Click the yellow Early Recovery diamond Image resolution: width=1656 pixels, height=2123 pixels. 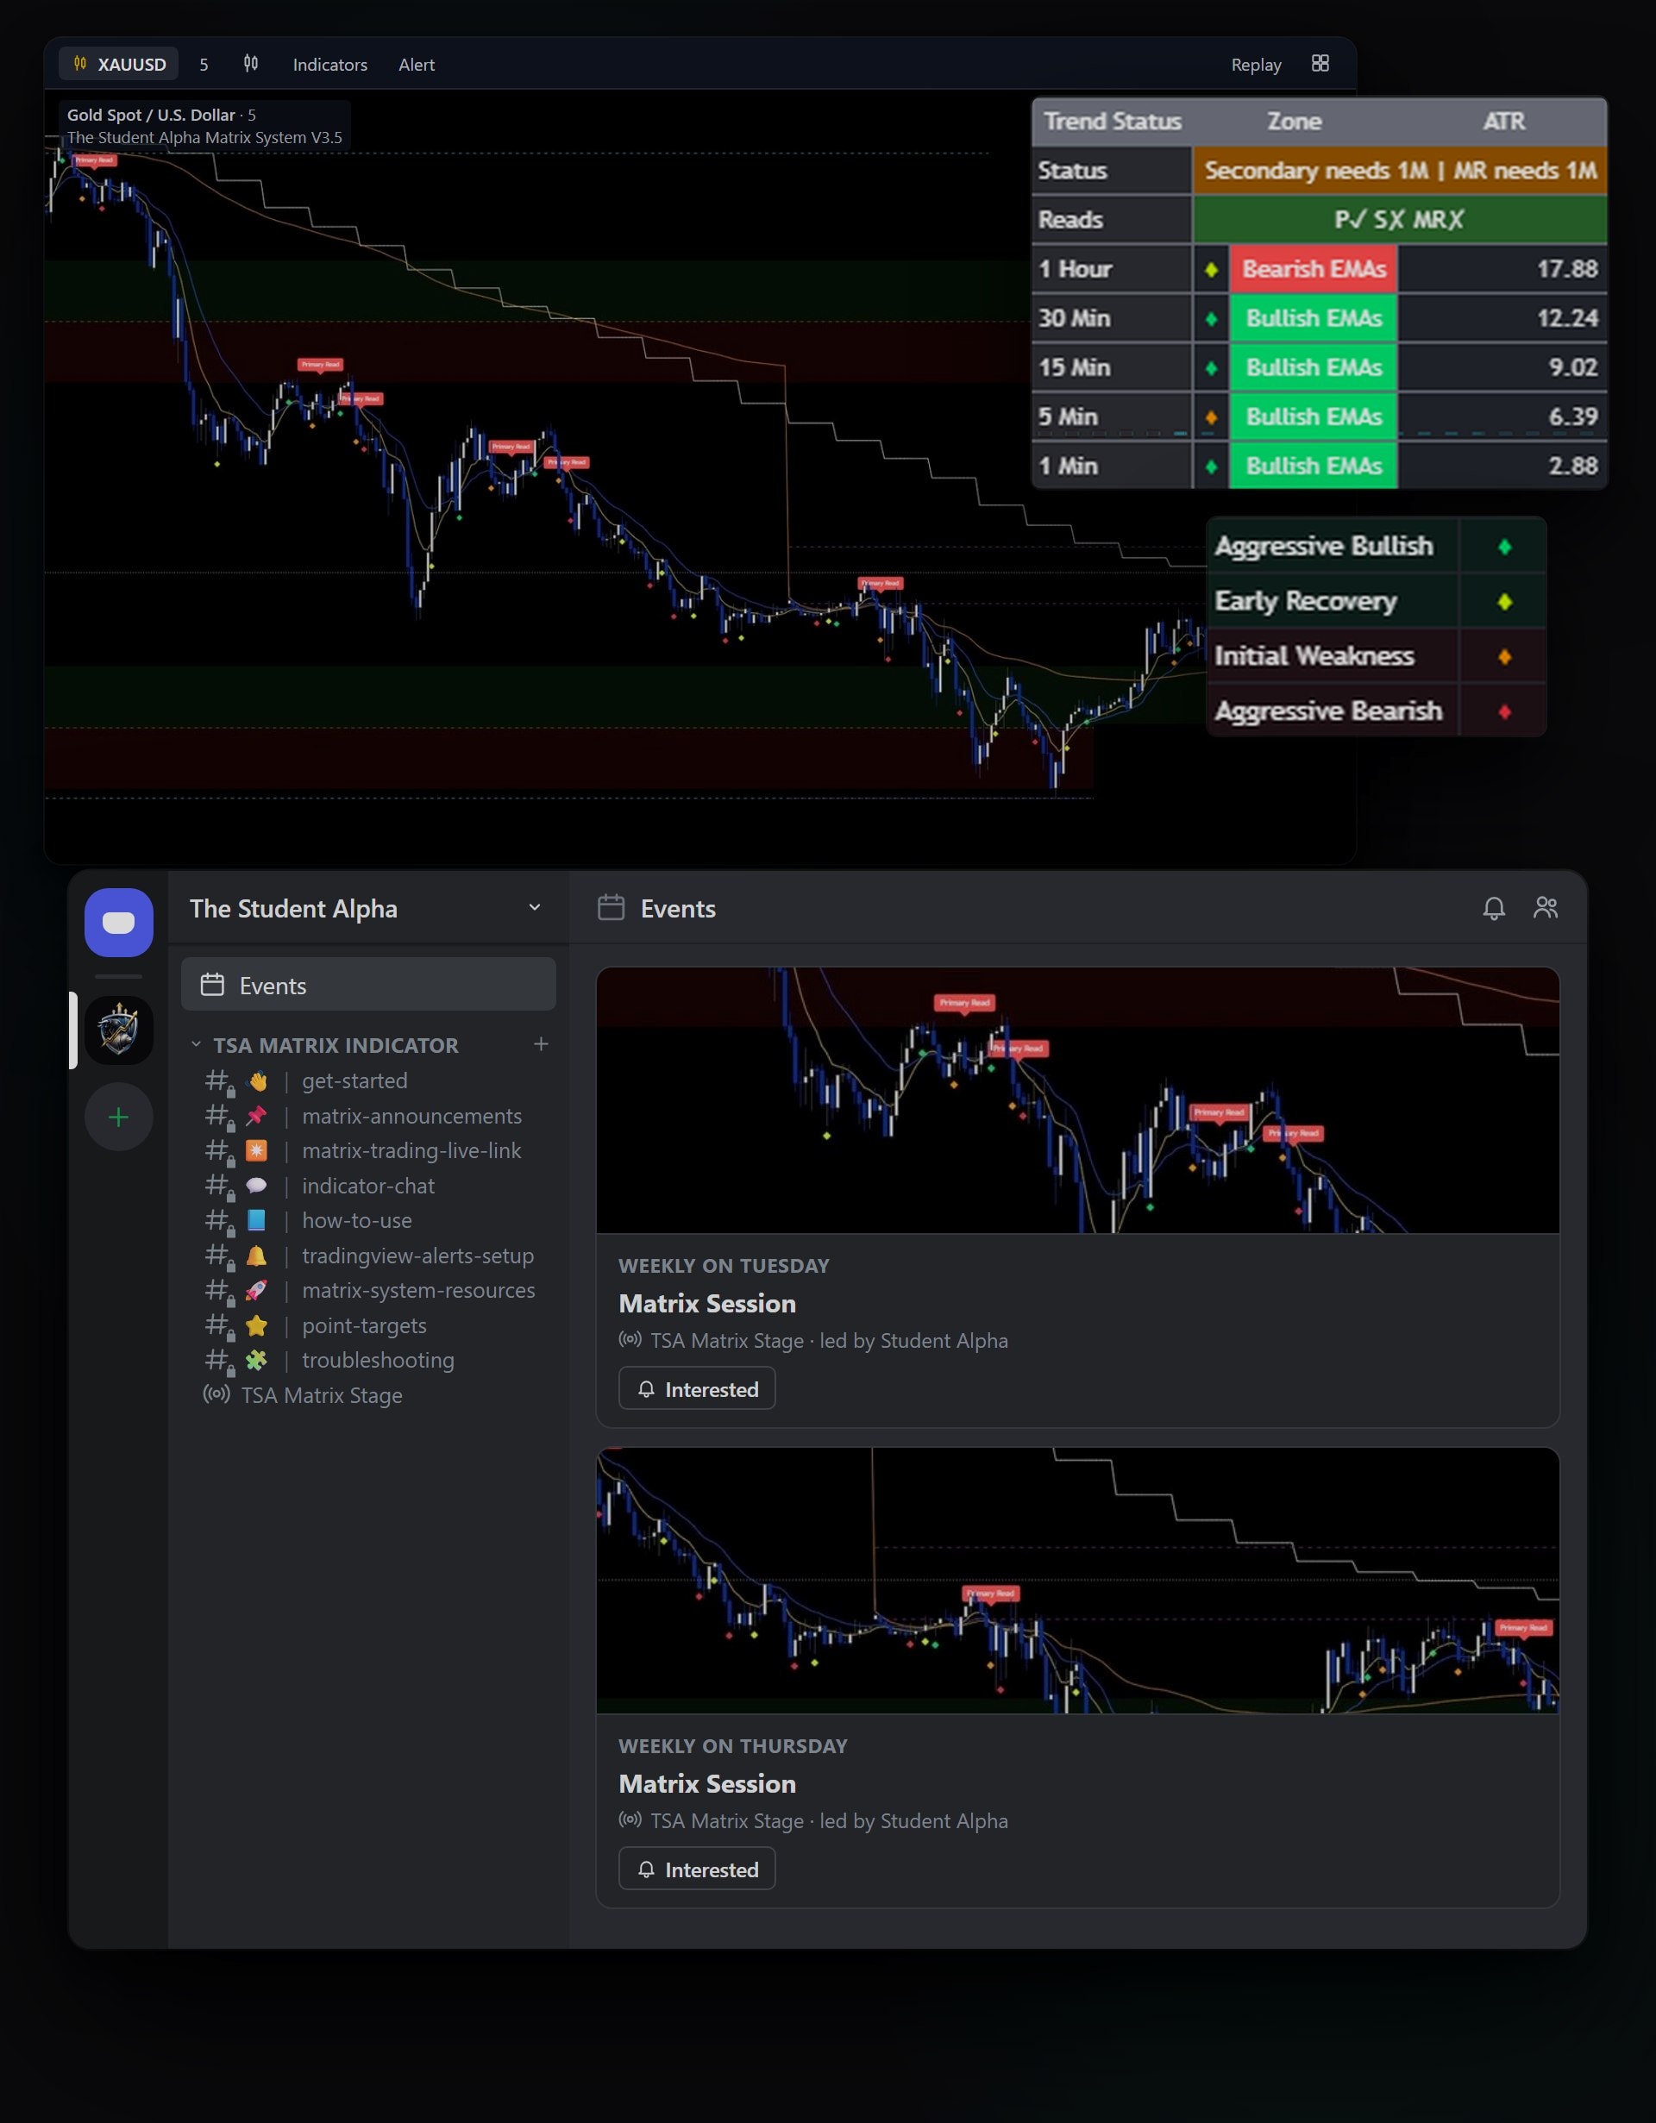coord(1504,602)
